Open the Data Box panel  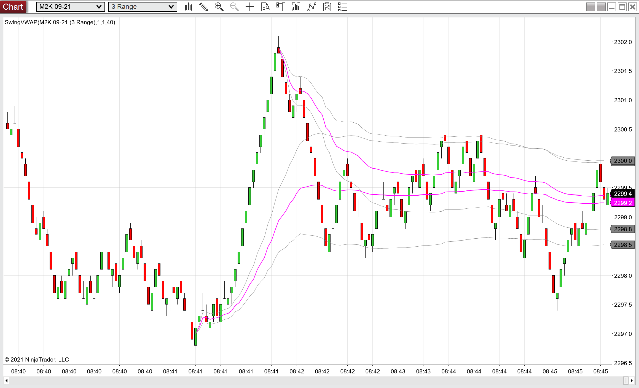pyautogui.click(x=265, y=7)
